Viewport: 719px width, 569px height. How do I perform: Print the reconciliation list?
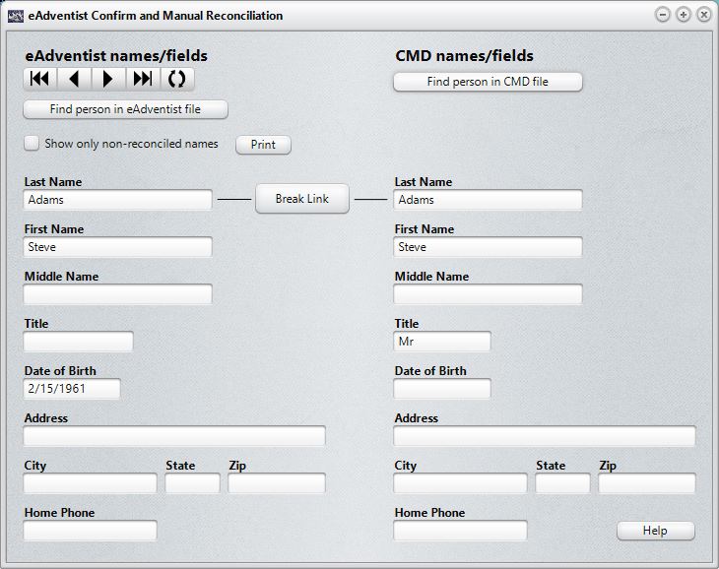[x=263, y=145]
